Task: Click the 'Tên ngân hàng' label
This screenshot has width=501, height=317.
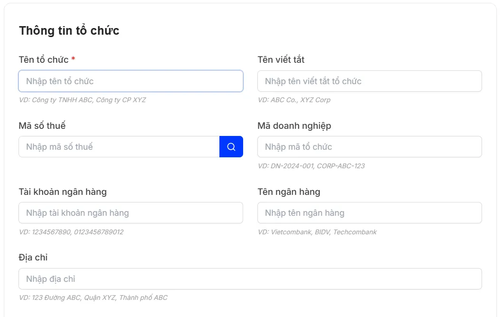Action: tap(289, 192)
